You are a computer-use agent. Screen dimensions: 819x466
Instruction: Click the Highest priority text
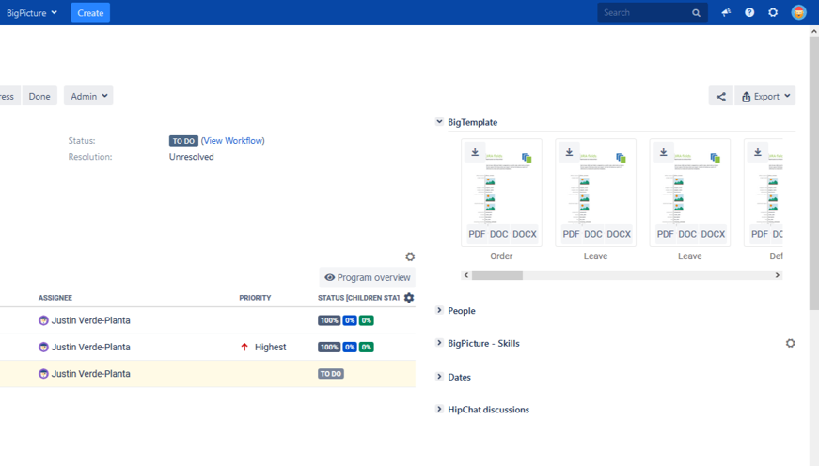pos(270,347)
